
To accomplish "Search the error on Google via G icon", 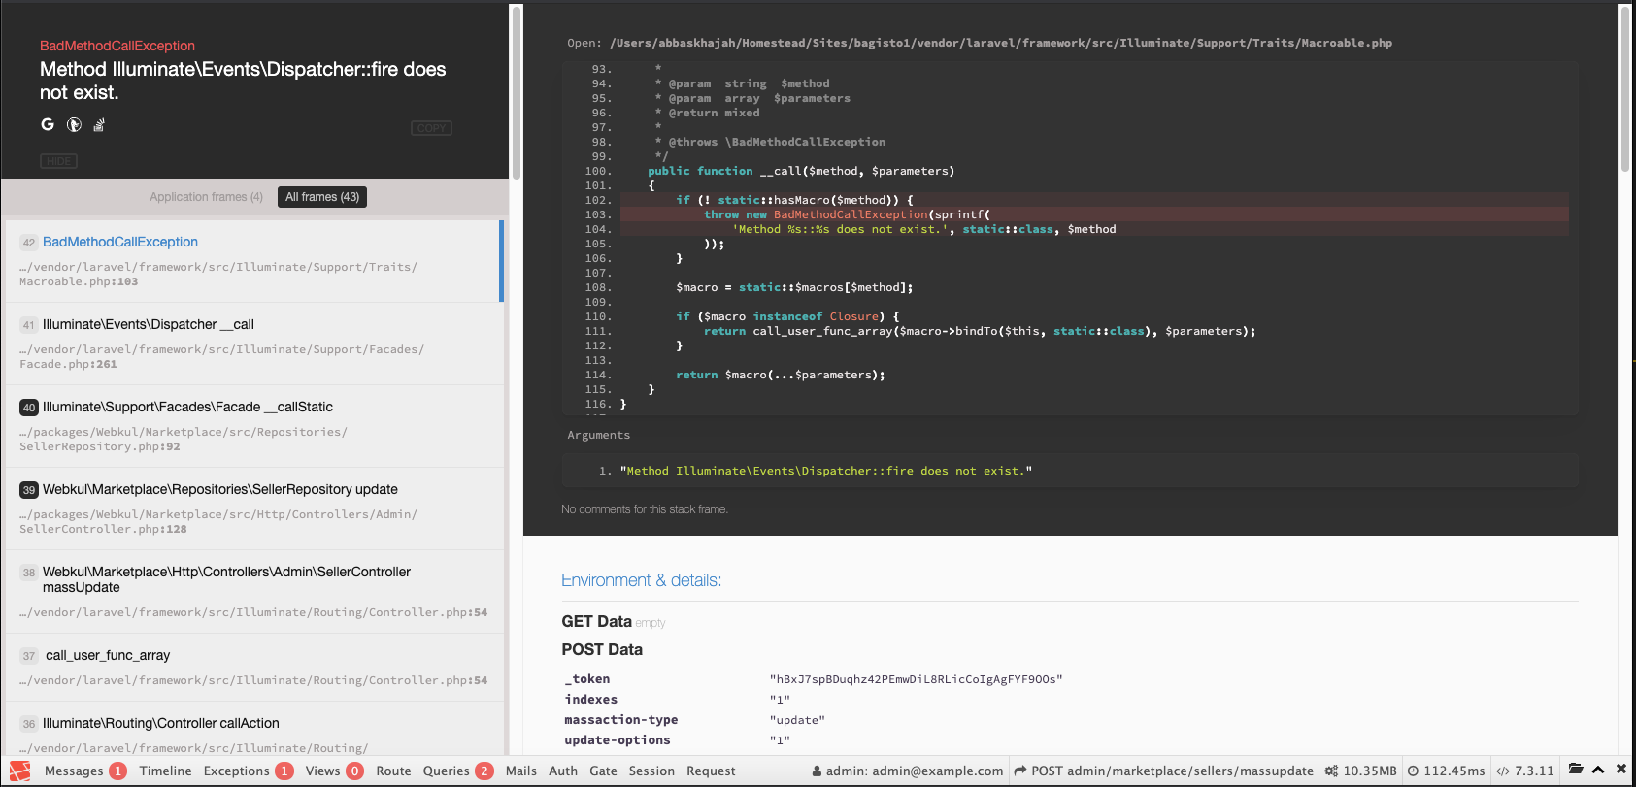I will tap(48, 124).
